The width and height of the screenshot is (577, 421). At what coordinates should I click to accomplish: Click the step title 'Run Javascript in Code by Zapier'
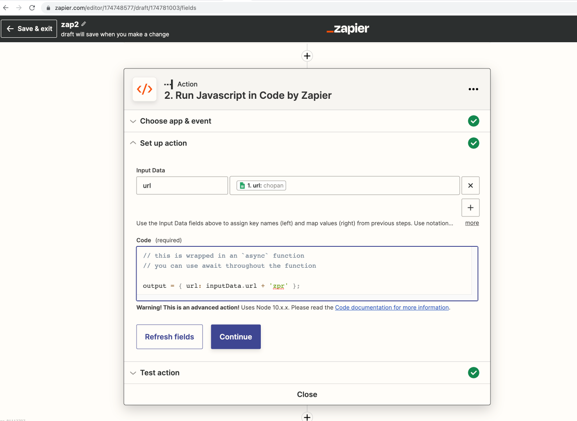tap(253, 96)
